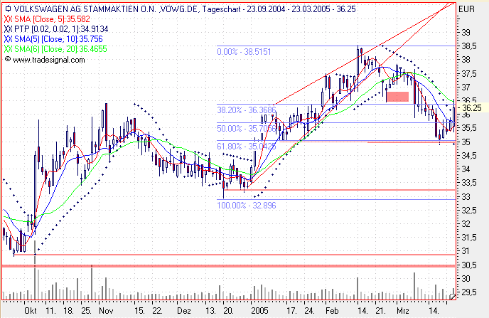Click the resize grip icon at chart corner
Viewport: 489px width, 318px height.
tap(453, 297)
